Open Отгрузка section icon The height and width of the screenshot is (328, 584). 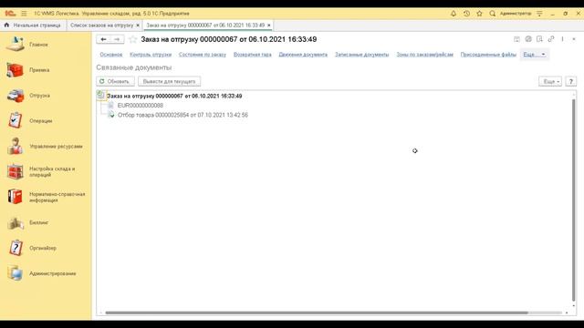coord(16,96)
